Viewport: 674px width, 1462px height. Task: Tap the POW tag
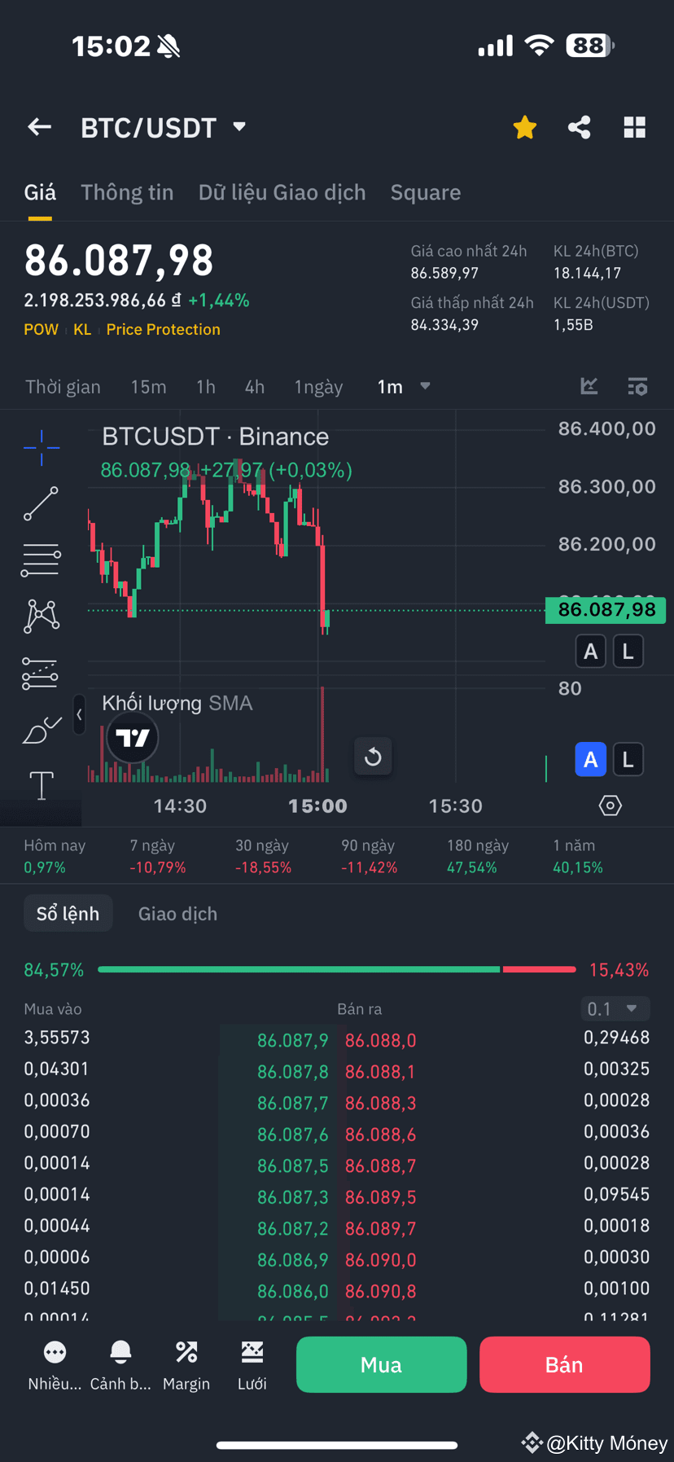tap(42, 329)
